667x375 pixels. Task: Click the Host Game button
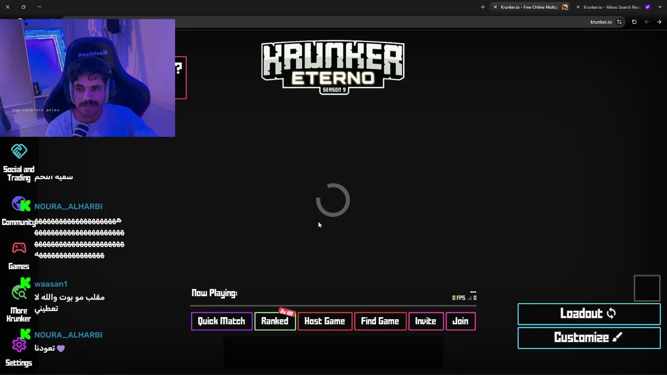click(x=325, y=321)
